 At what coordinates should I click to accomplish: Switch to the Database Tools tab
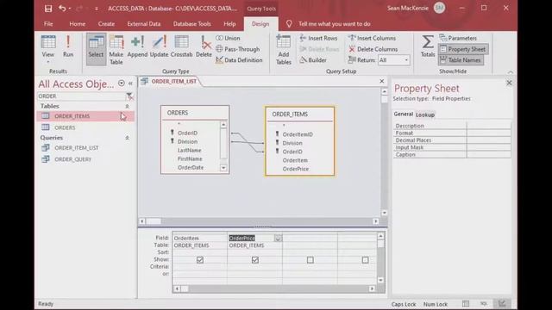click(191, 24)
